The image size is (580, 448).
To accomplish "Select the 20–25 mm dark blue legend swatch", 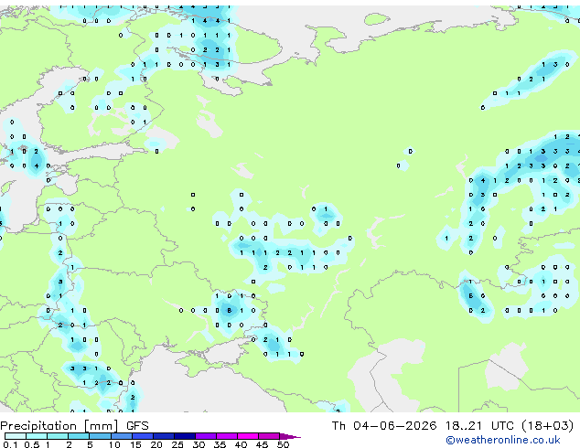I will [164, 436].
